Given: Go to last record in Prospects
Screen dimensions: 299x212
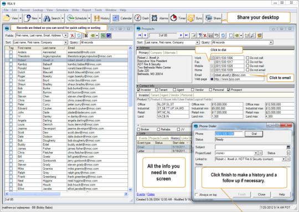Looking at the screenshot, I should point(187,35).
